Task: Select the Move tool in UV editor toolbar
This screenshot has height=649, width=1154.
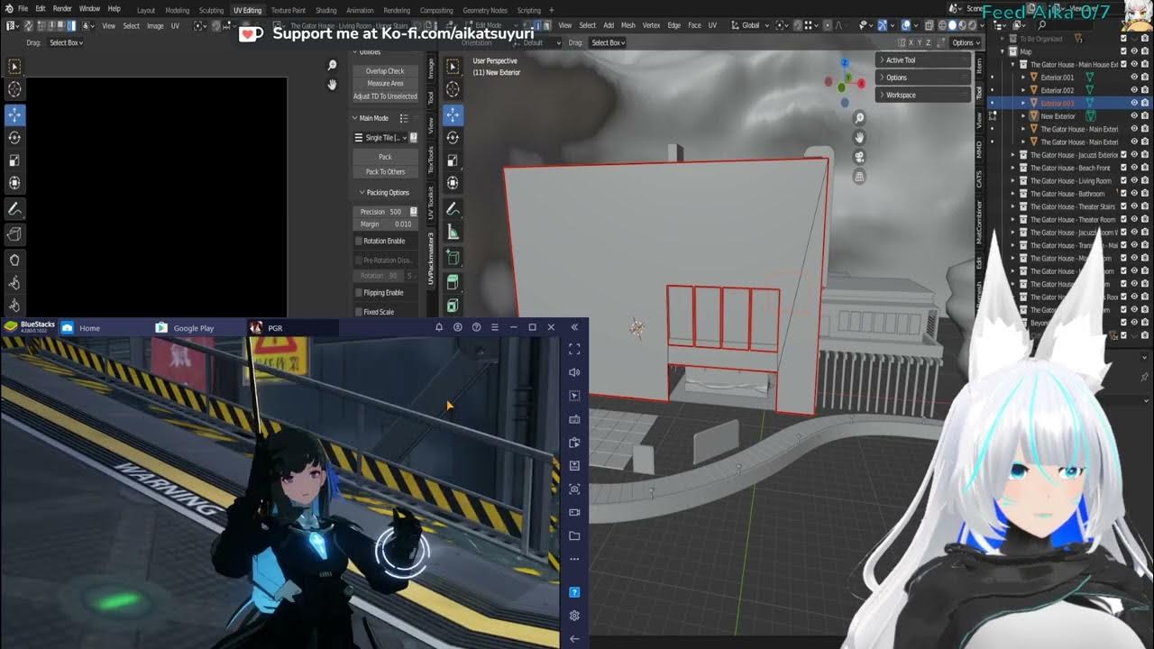Action: 14,114
